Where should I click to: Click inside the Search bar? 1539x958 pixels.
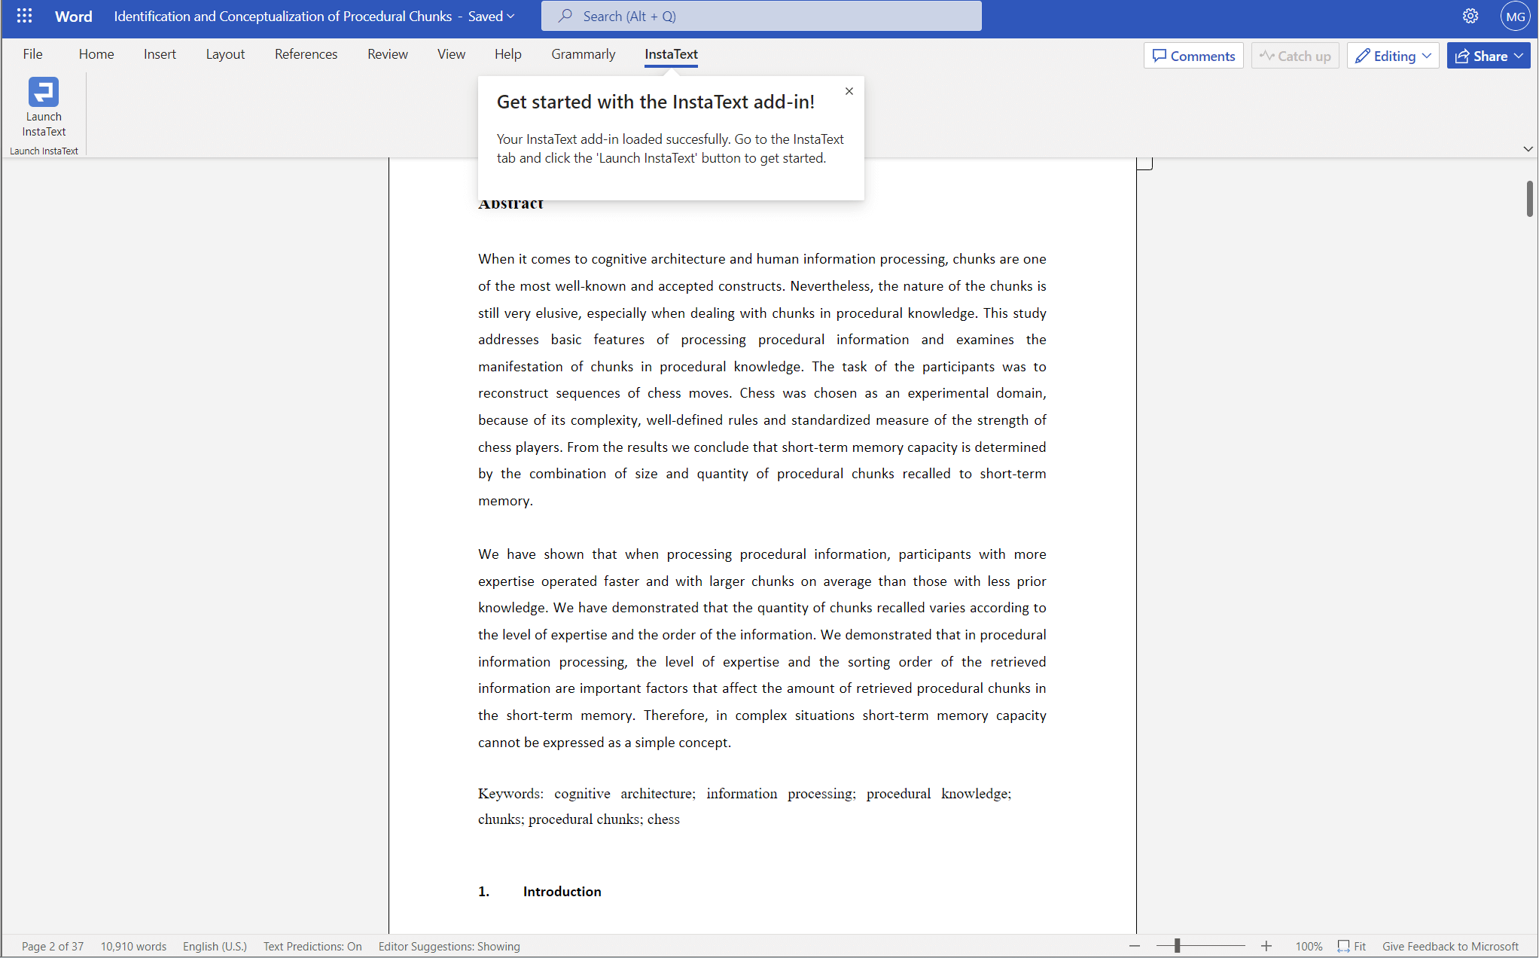pos(760,16)
